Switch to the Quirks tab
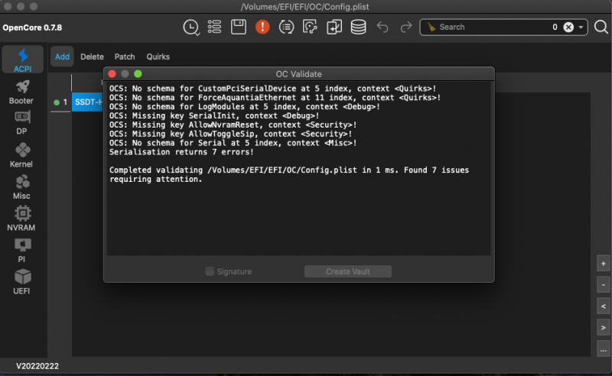Screen dimensions: 612x376 pos(158,57)
